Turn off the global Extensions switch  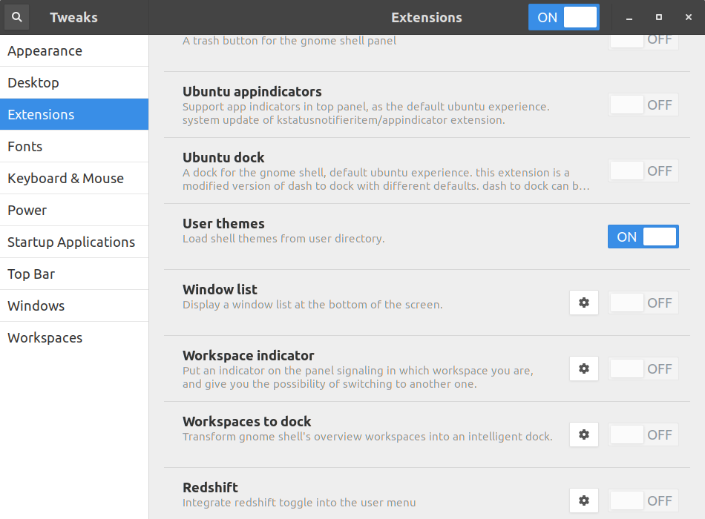(564, 17)
